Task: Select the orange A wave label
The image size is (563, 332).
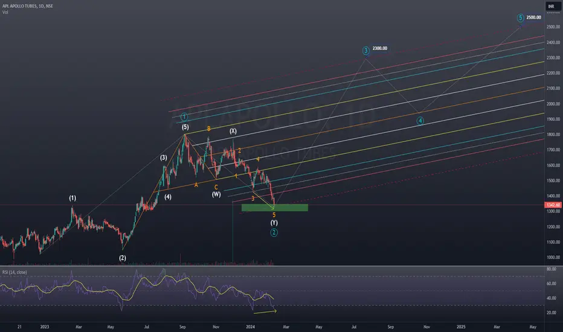Action: coord(196,185)
